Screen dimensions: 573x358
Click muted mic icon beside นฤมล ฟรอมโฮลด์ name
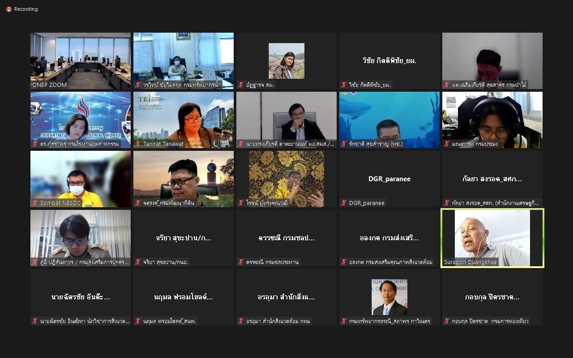tap(138, 321)
